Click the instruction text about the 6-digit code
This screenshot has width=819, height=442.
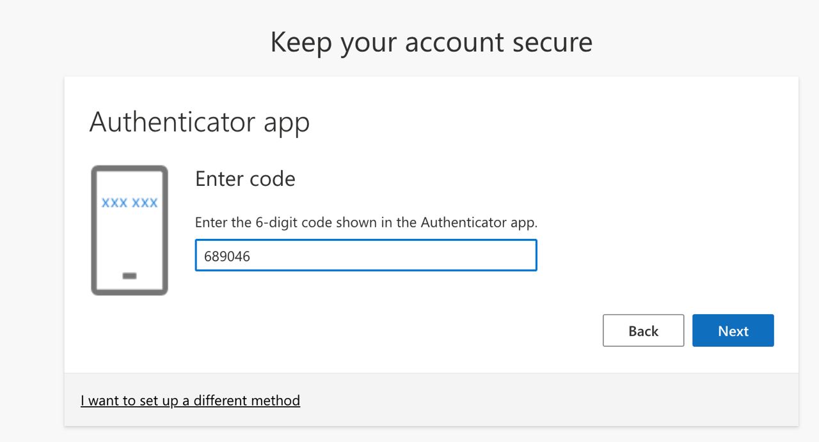click(365, 222)
